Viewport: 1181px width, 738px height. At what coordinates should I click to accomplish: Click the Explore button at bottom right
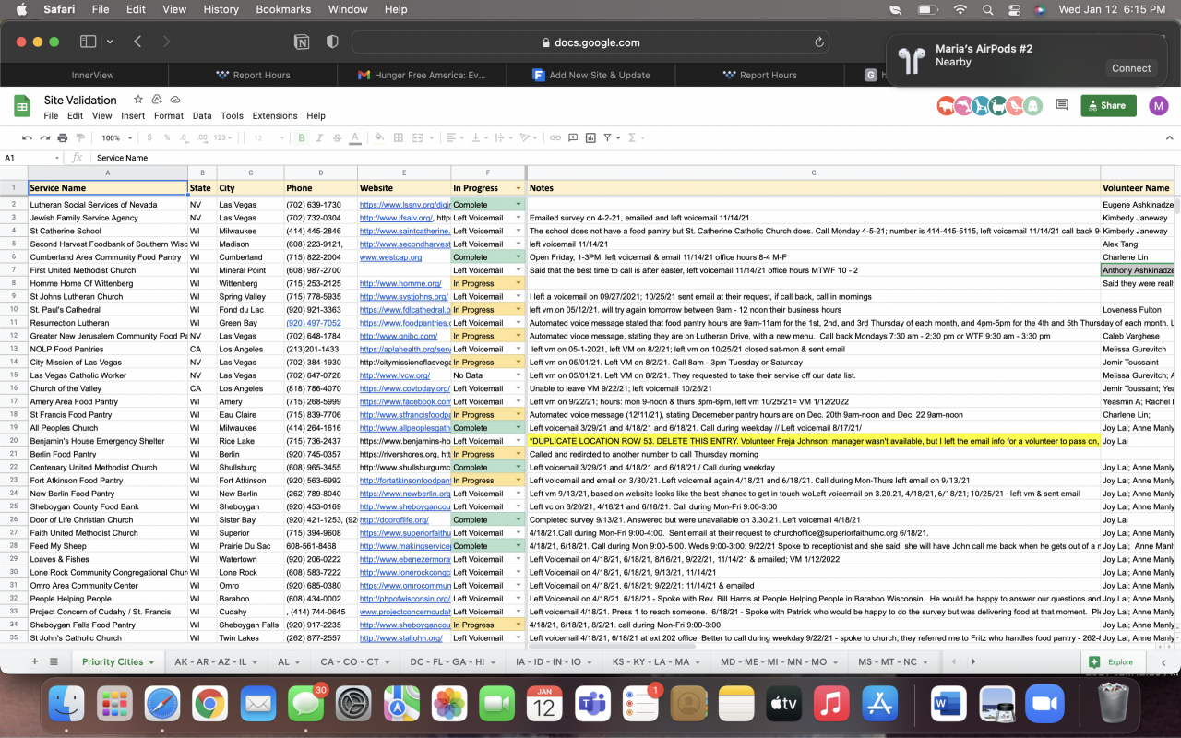tap(1112, 661)
